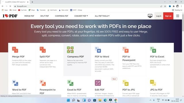Show hidden system tray icons
184x103 pixels.
(x=150, y=100)
